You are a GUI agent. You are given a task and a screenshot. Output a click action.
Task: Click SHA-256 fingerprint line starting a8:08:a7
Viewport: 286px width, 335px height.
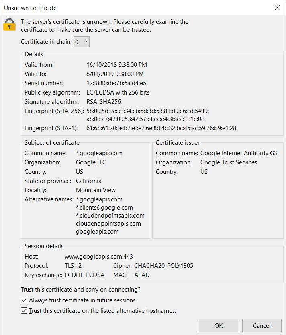click(x=145, y=119)
